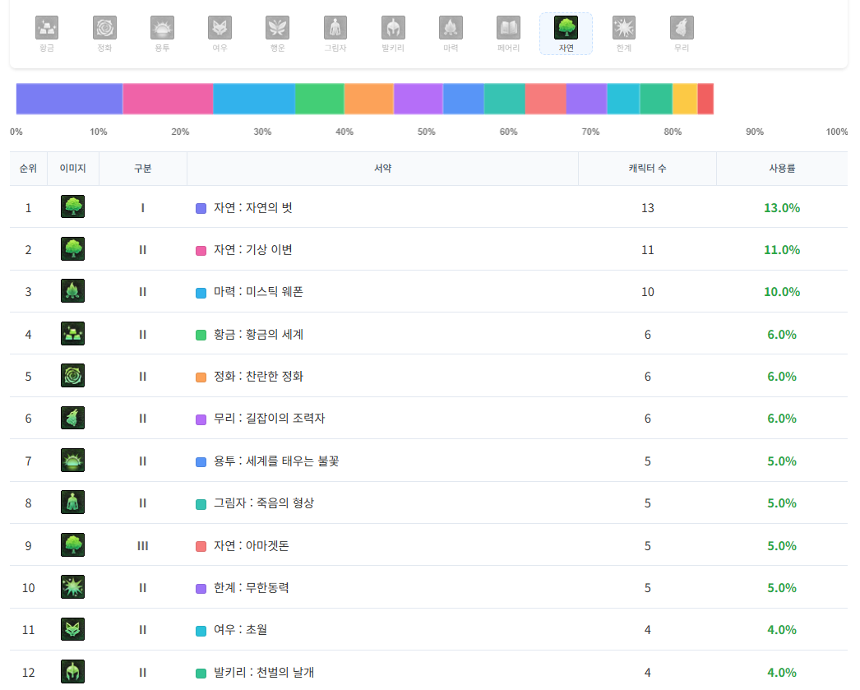860x690 pixels.
Task: Select the 황금 (gold) filter icon
Action: pyautogui.click(x=47, y=28)
